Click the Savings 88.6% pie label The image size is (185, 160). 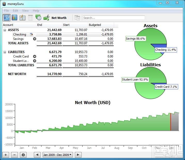135,39
